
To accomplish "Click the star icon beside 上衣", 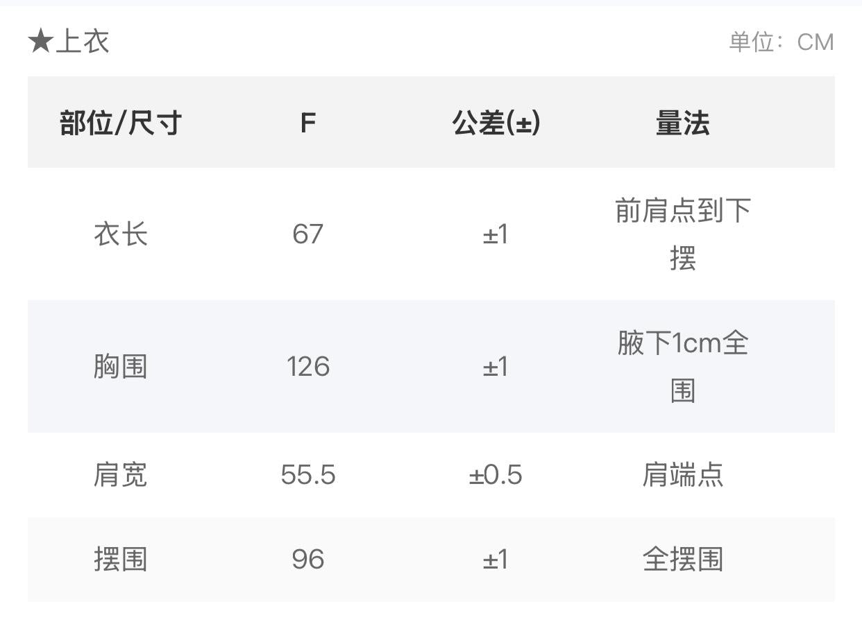I will (41, 42).
